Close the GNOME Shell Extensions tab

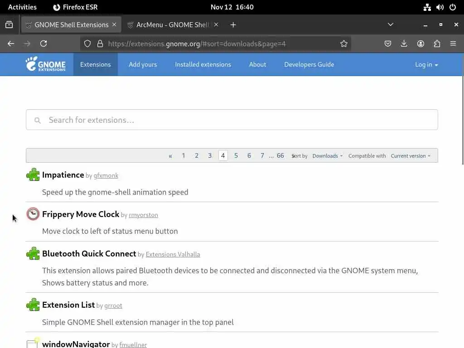[x=114, y=24]
